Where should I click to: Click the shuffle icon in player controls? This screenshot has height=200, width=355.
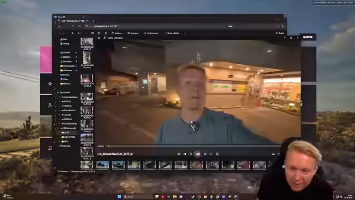point(179,154)
